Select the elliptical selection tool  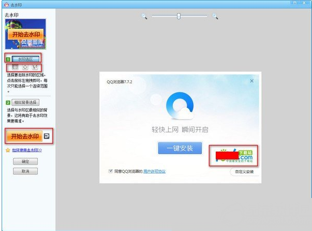(x=25, y=67)
